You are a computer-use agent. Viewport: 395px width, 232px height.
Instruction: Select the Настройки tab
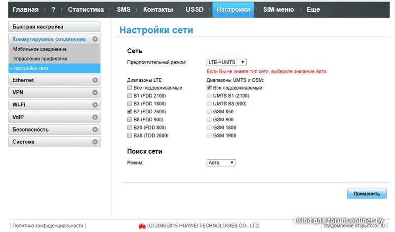(233, 10)
